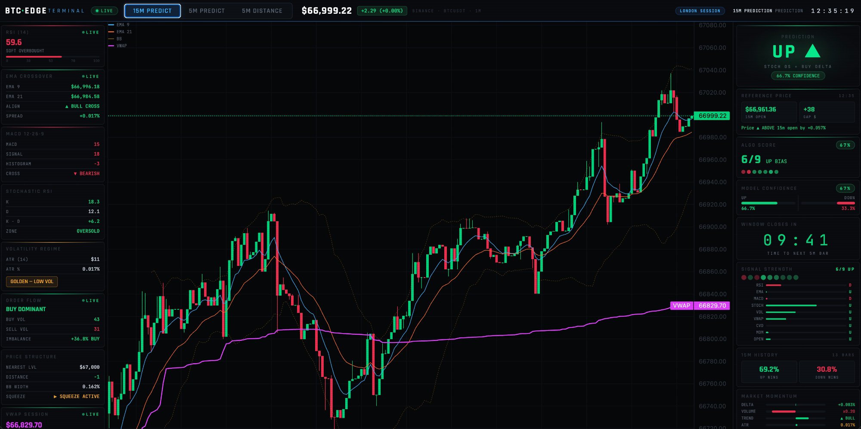The width and height of the screenshot is (861, 429).
Task: Click the Squeeze Active arrow indicator
Action: click(x=55, y=397)
